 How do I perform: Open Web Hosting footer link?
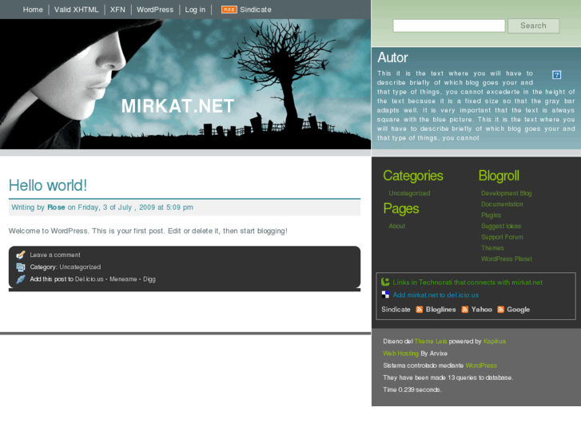coord(400,354)
